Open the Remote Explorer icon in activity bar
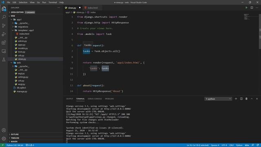 [x=4, y=51]
